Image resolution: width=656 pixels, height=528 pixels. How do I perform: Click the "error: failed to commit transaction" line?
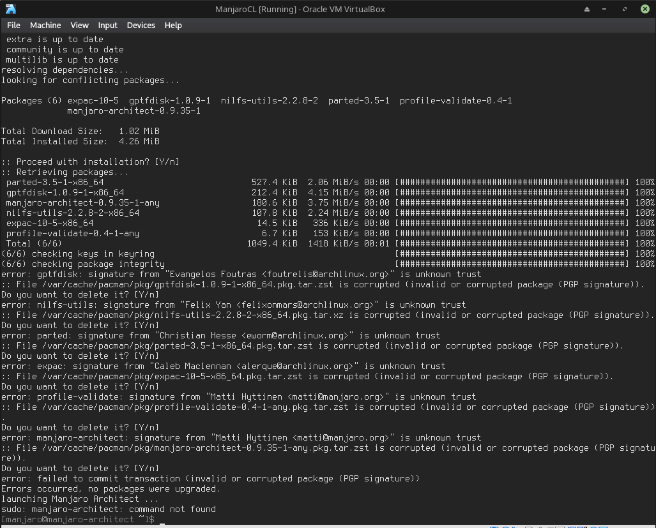[x=210, y=479]
